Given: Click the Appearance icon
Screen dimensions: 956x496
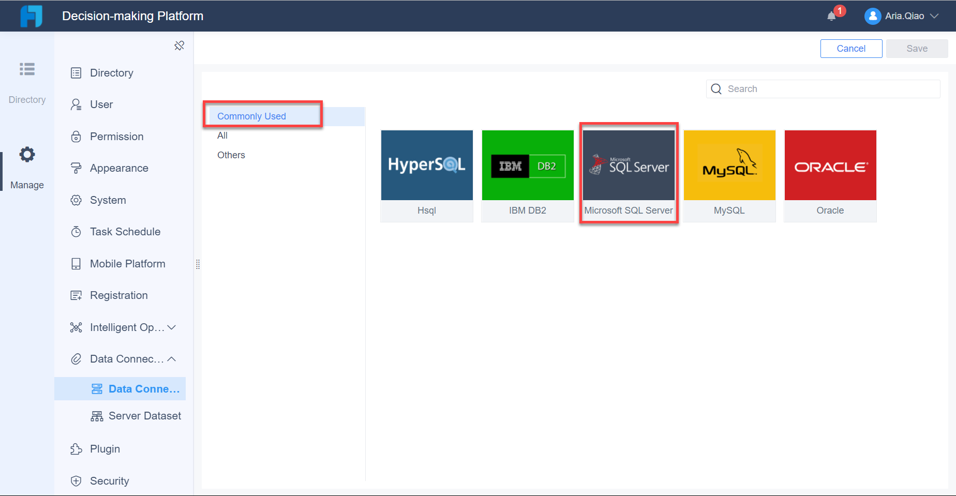Looking at the screenshot, I should [x=76, y=168].
